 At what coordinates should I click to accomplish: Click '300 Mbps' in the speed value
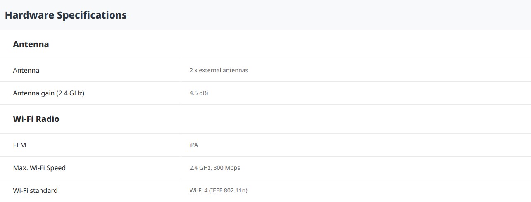(227, 168)
